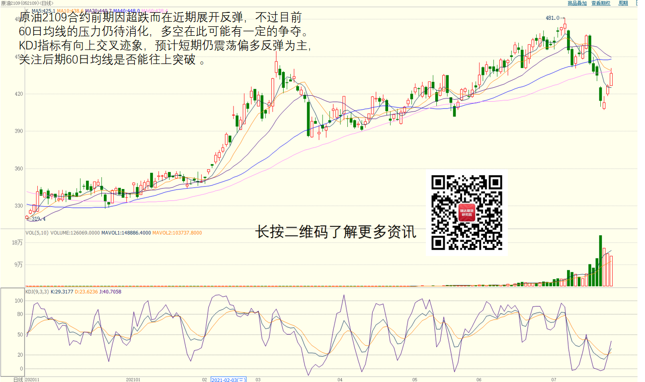The width and height of the screenshot is (645, 382).
Task: Click the 商品叠加 link
Action: 577,3
